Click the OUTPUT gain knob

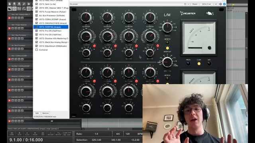click(x=167, y=27)
